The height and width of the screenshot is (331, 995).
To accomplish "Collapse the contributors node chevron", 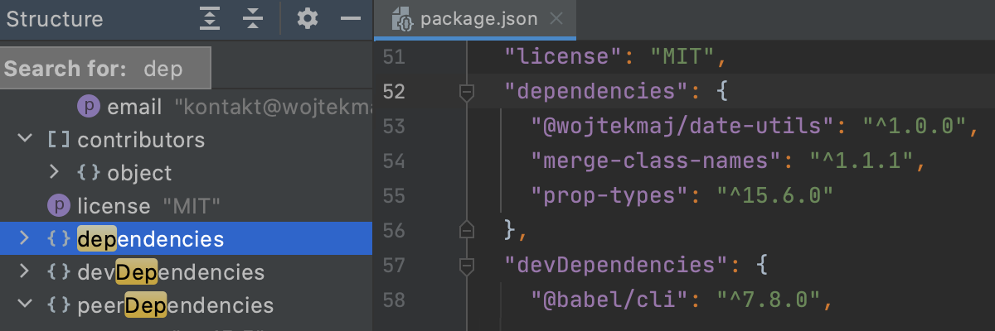I will 25,140.
